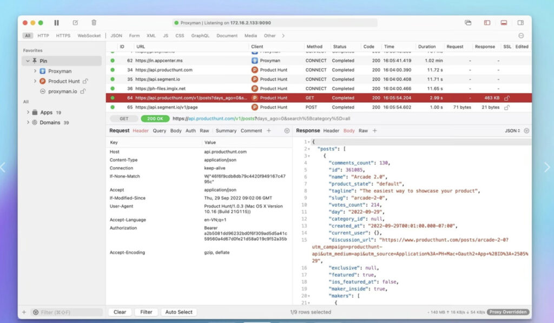Clear session with the trash icon
The image size is (554, 323).
pyautogui.click(x=94, y=23)
